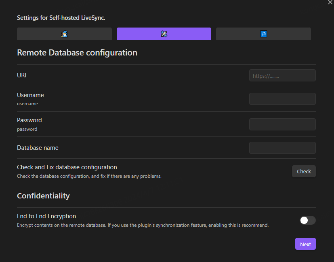Screen dimensions: 334x262
Task: Click the Confidentiality section heading
Action: pos(43,196)
